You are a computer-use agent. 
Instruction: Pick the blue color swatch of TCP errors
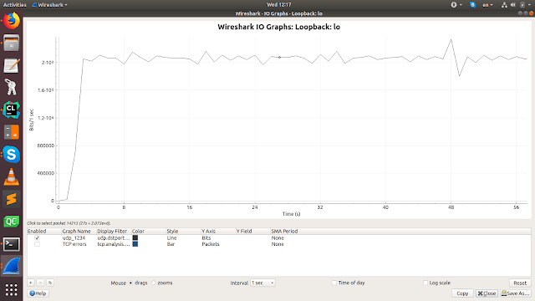(x=135, y=244)
